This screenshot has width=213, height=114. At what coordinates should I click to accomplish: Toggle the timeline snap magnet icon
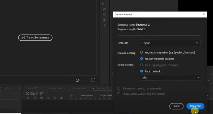point(35,98)
